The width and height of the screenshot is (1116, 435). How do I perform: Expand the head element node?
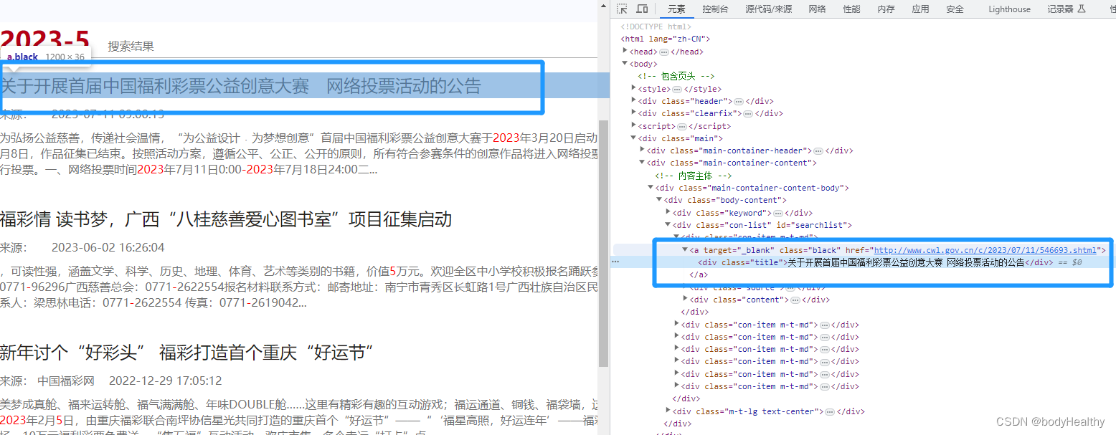625,51
